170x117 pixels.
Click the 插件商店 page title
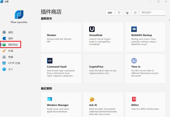51,12
